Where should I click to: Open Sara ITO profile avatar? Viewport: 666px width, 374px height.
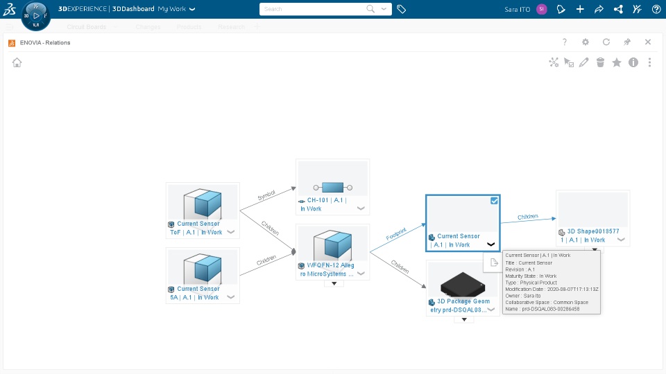(542, 9)
